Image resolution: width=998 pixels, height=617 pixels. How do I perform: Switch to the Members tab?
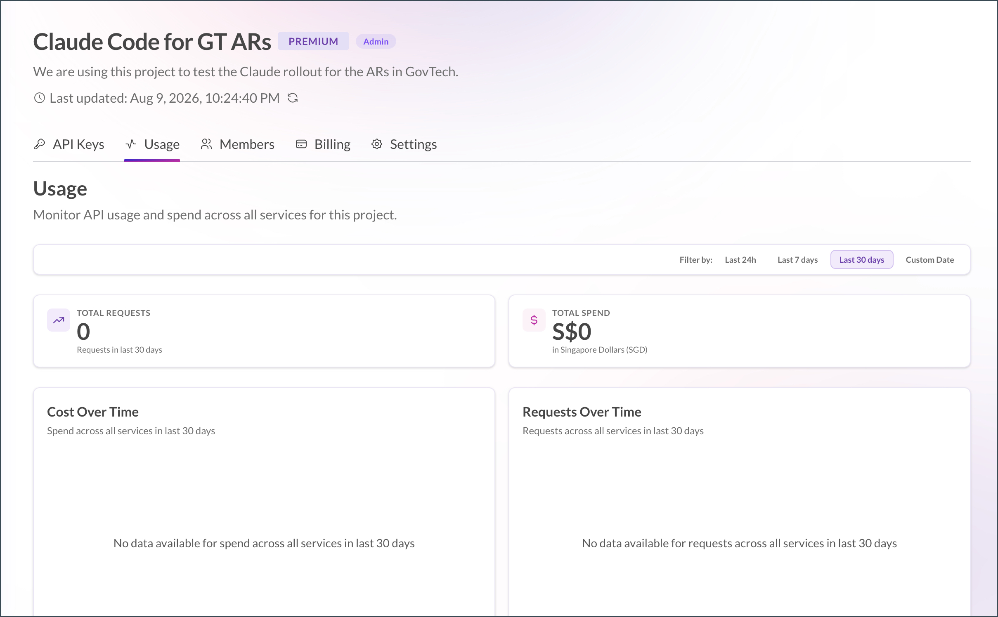click(x=238, y=144)
